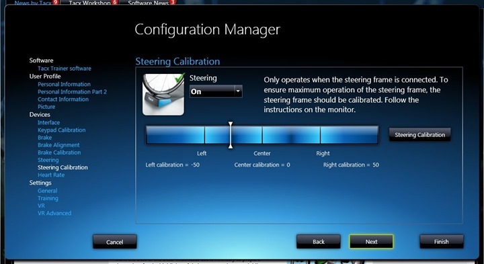Open Training settings
484x264 pixels.
(48, 198)
